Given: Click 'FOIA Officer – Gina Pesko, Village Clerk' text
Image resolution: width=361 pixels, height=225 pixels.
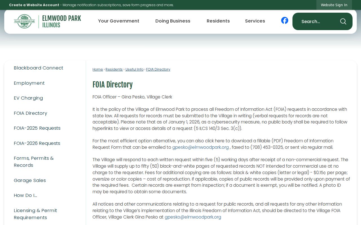Looking at the screenshot, I should 132,97.
